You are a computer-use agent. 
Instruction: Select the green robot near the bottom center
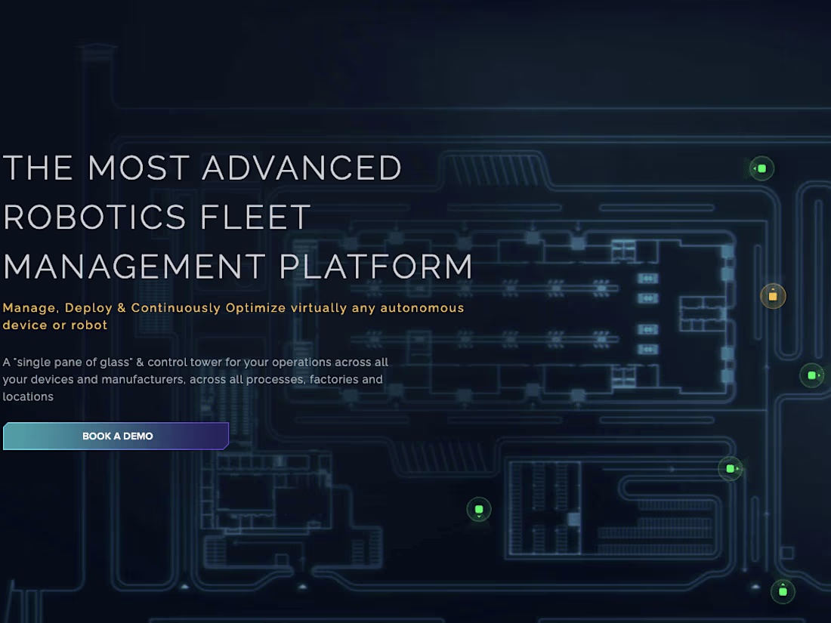[x=479, y=510]
